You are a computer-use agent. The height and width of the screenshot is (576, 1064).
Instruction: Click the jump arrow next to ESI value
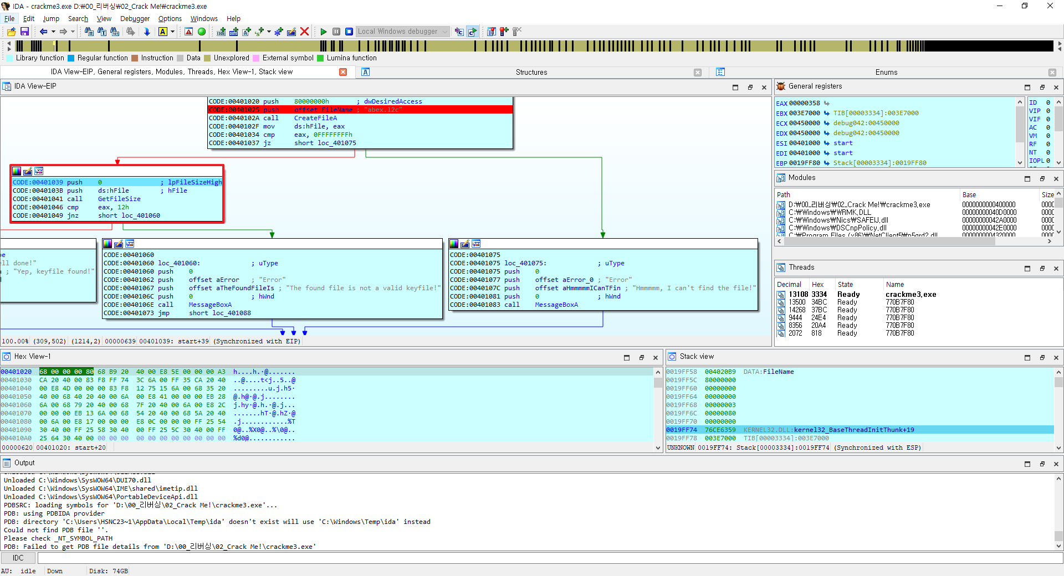(826, 143)
